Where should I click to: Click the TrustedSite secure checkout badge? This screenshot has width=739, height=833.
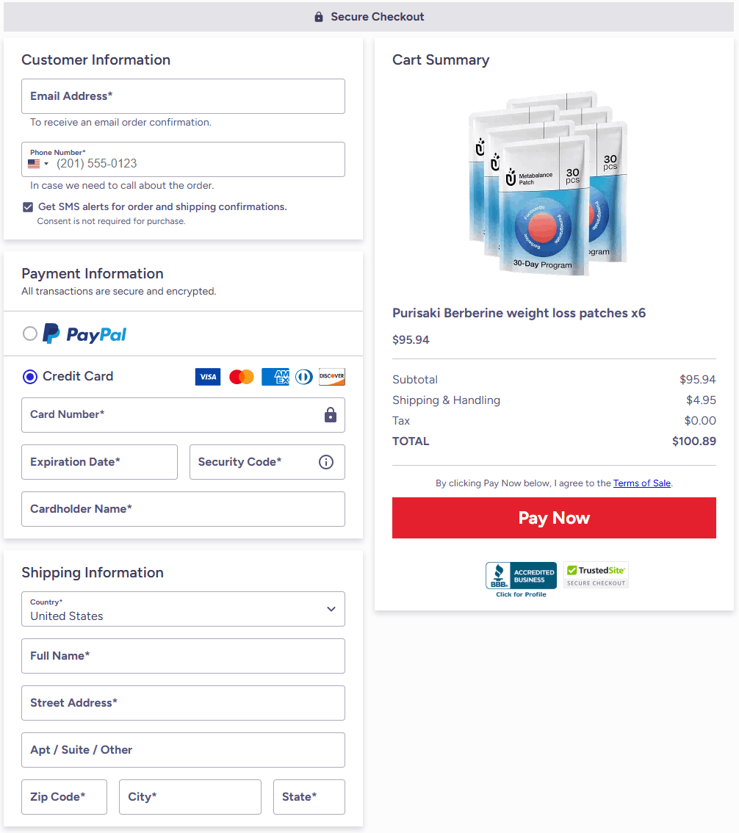click(x=596, y=575)
